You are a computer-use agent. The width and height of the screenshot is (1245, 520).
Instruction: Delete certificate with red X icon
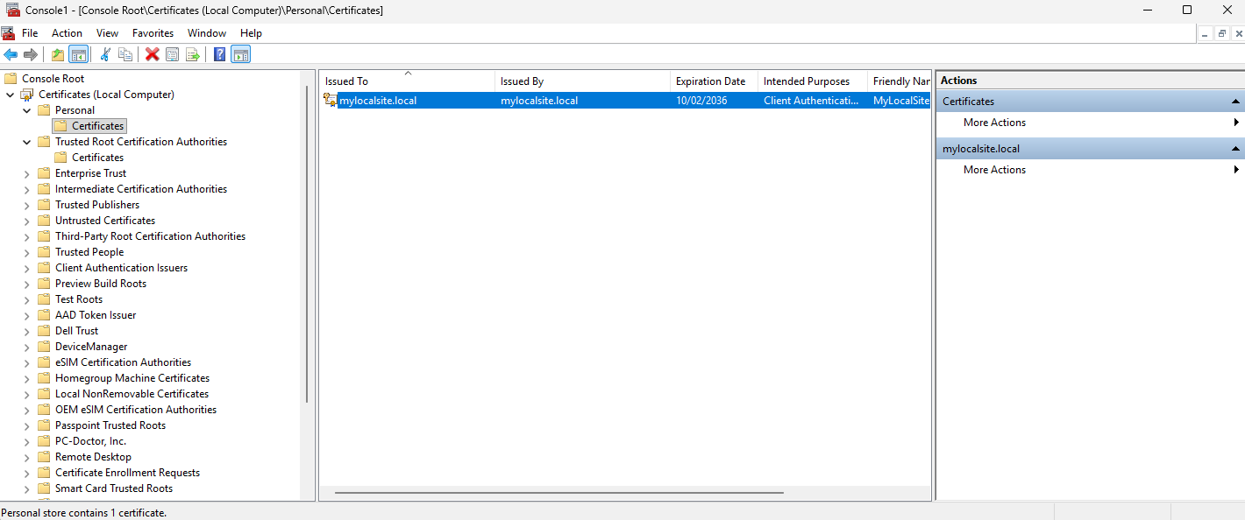152,54
